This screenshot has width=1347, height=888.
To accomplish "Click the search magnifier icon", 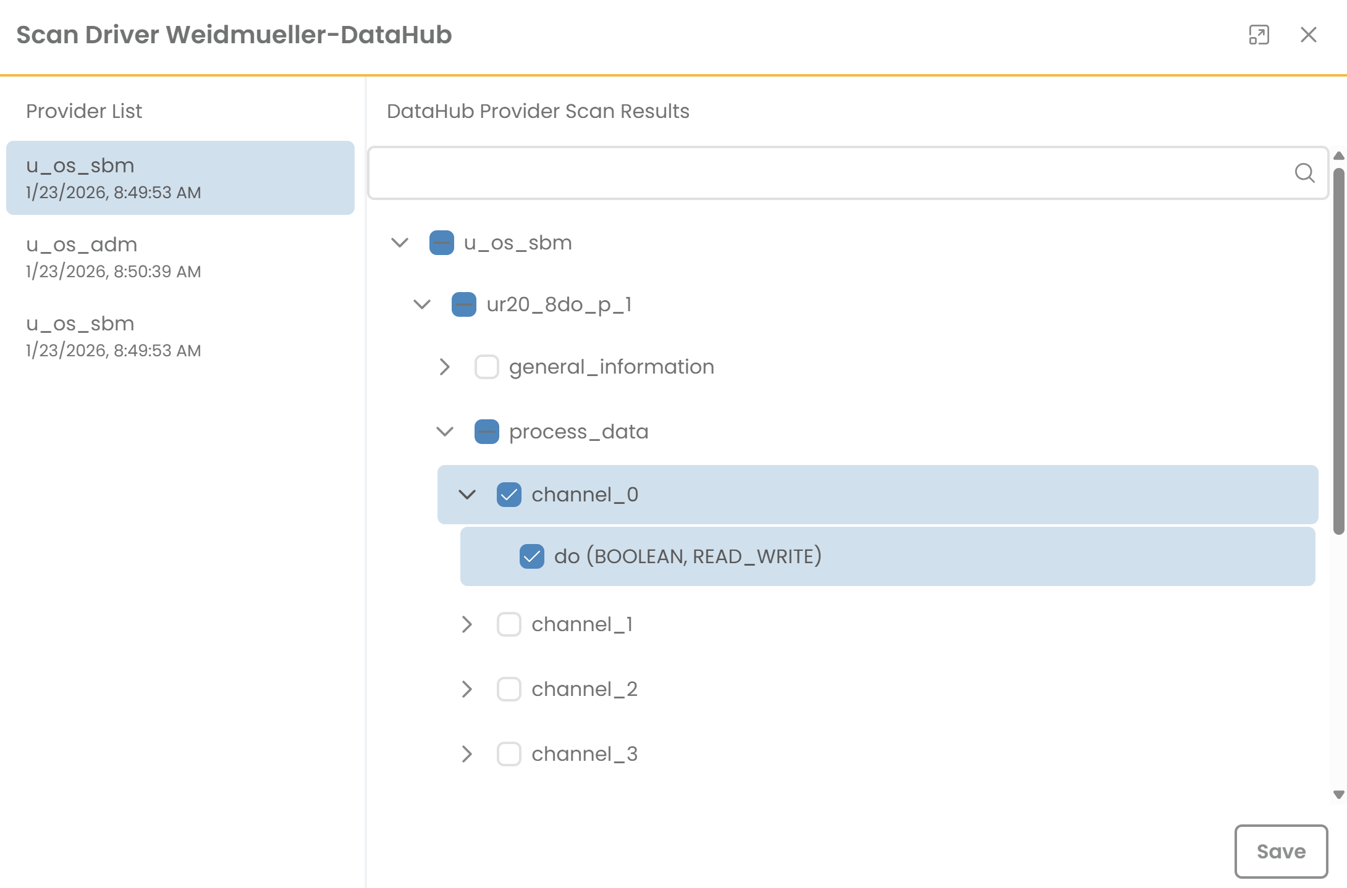I will click(x=1304, y=173).
